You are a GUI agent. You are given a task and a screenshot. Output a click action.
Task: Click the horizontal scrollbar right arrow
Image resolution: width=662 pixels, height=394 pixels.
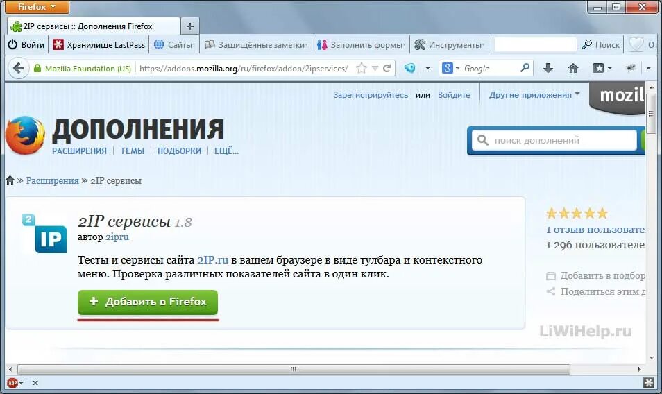coord(640,369)
